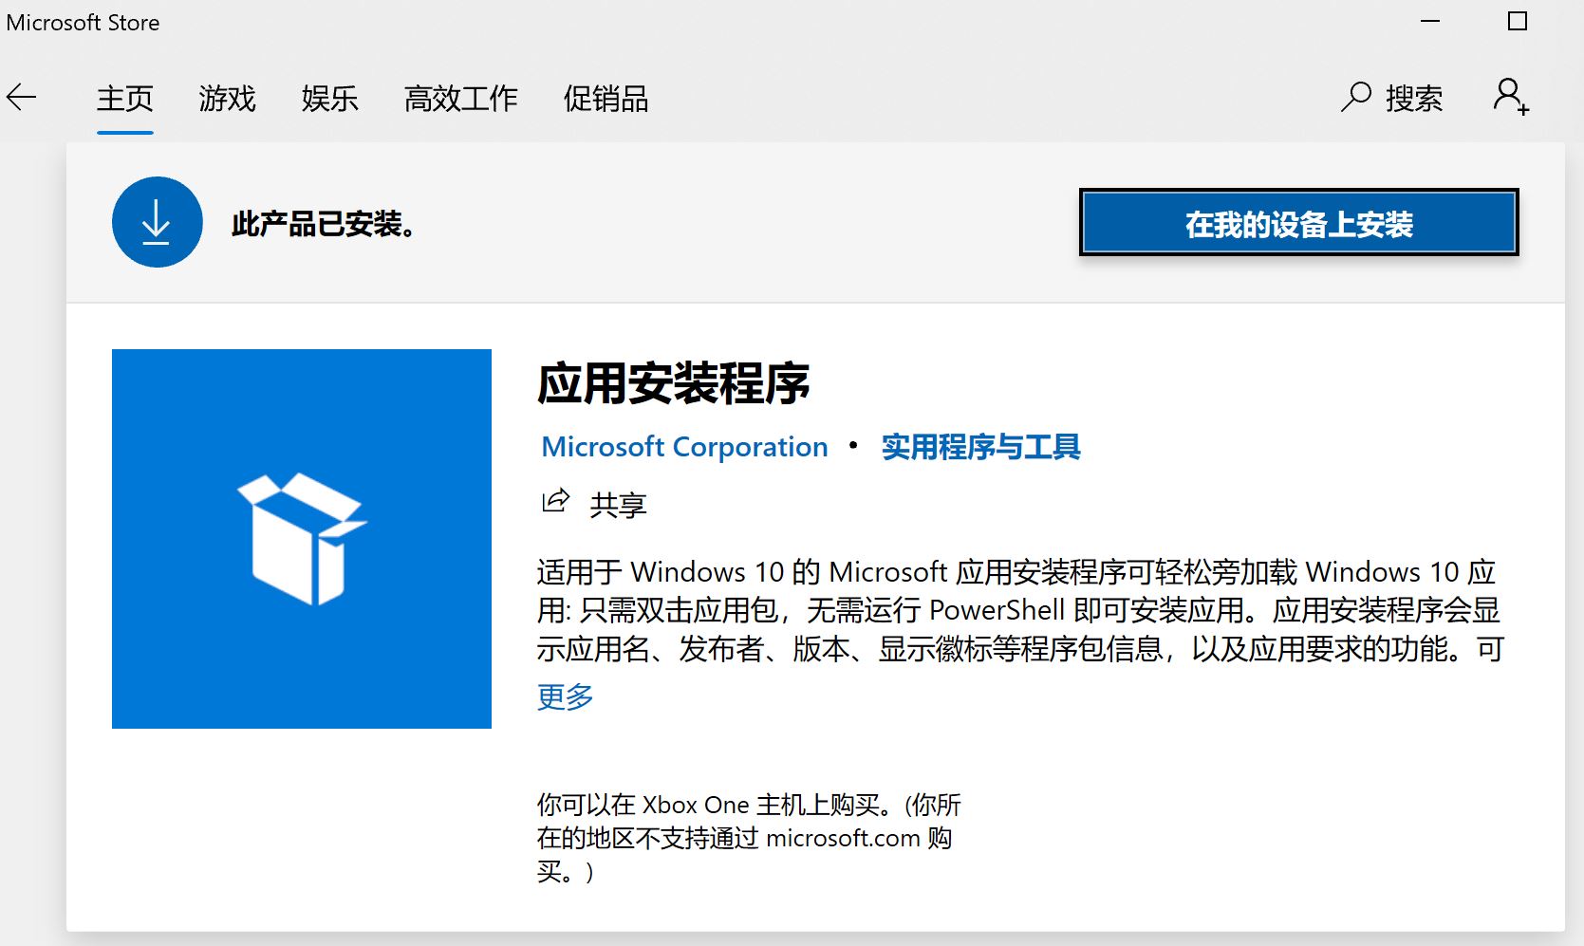Screen dimensions: 1584x946
Task: Click the Xbox One purchase notice text
Action: point(749,838)
